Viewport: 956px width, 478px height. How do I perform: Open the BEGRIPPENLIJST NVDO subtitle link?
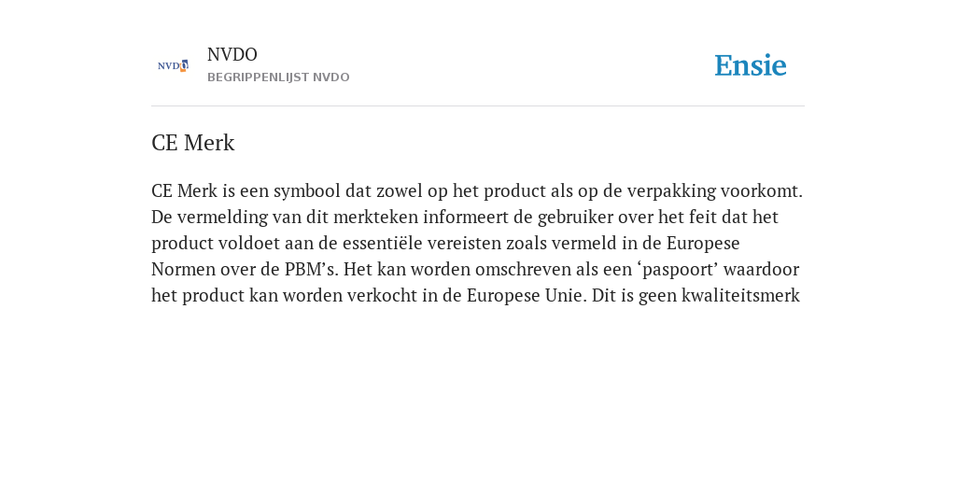pyautogui.click(x=278, y=77)
